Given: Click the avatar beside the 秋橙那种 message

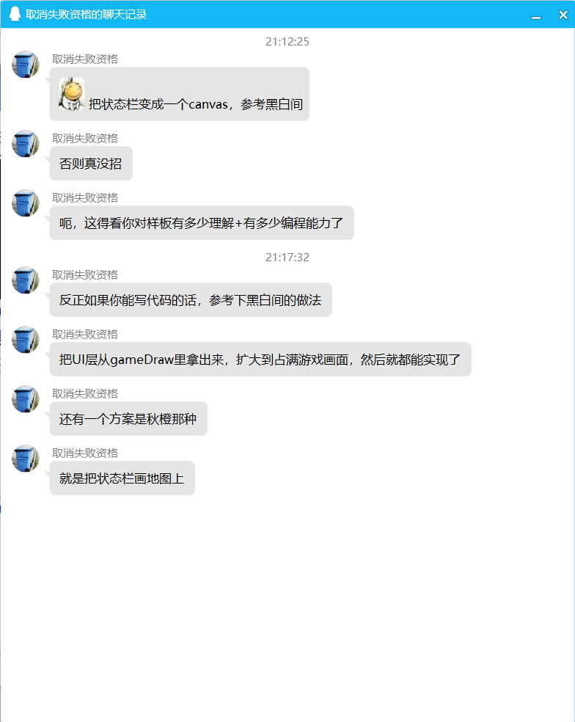Looking at the screenshot, I should point(26,398).
